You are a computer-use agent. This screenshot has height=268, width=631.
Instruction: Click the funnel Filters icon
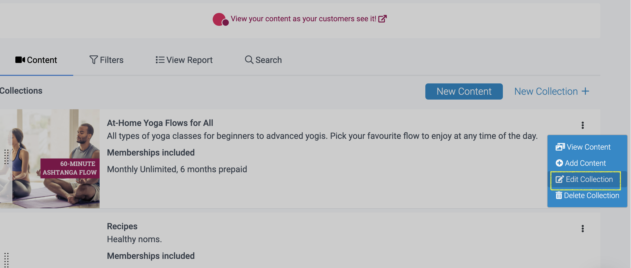coord(93,60)
